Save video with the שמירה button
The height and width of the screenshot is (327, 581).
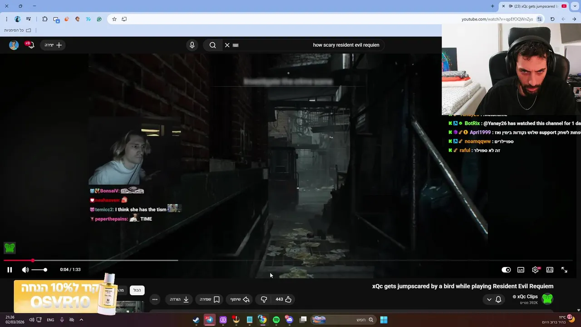(x=210, y=299)
